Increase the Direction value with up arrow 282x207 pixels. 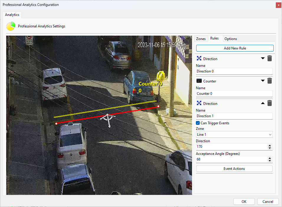pos(270,145)
